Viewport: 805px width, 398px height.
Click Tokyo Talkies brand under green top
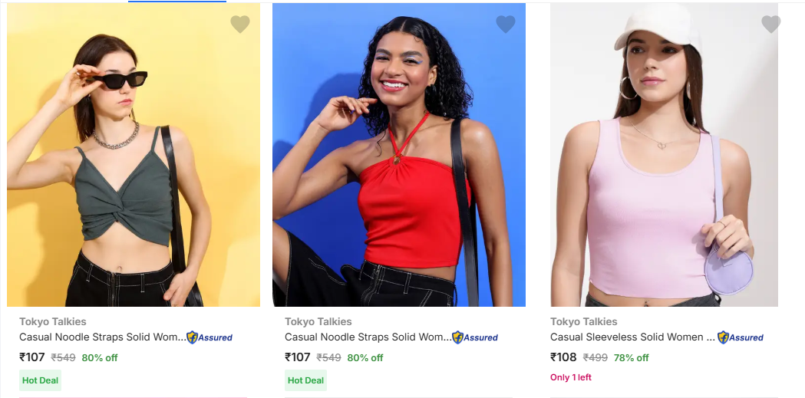tap(53, 322)
